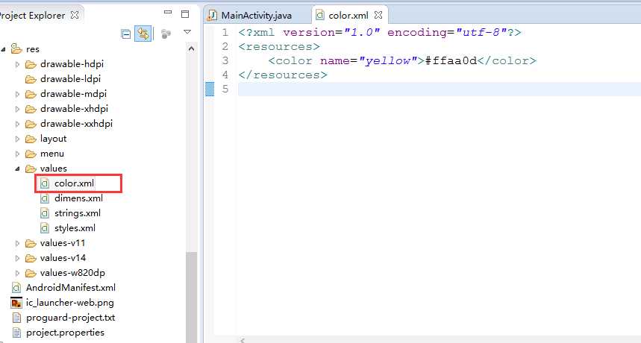
Task: Maximize the Project Explorer panel
Action: click(x=185, y=14)
